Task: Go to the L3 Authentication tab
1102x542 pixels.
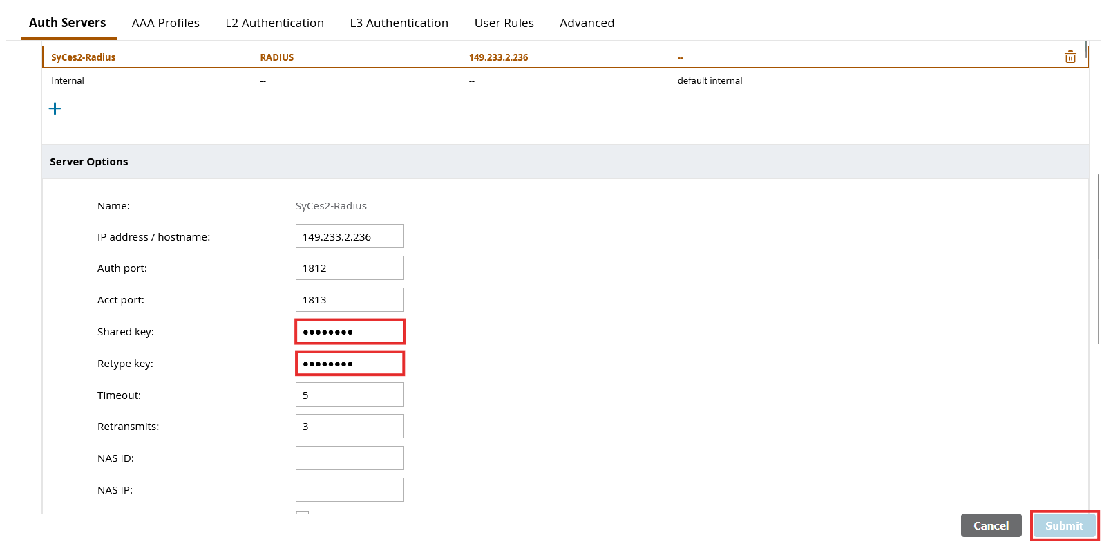Action: 399,23
